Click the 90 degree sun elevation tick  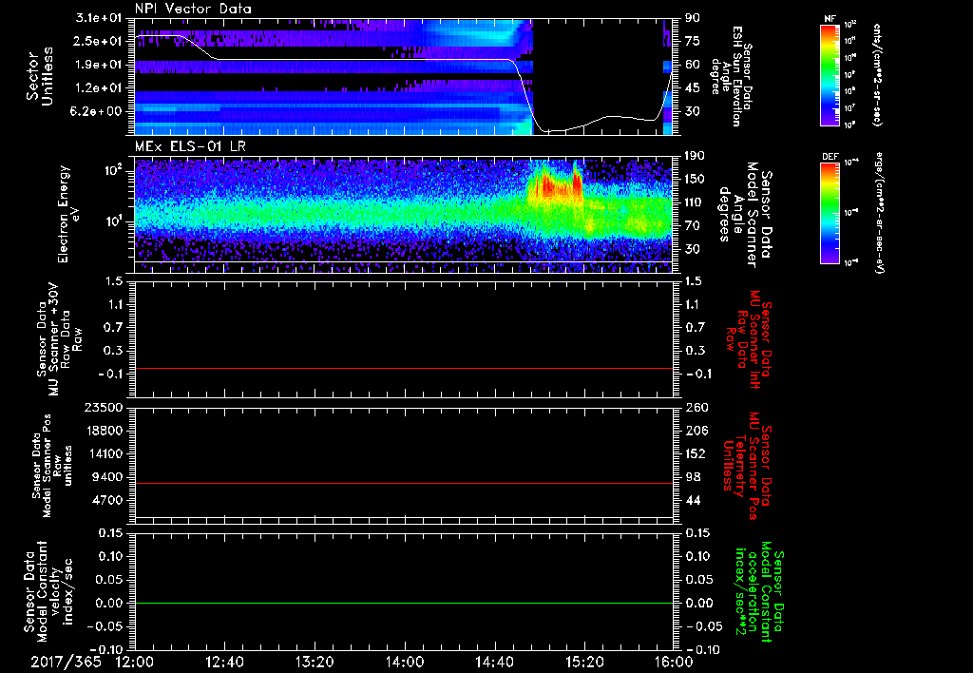point(693,17)
